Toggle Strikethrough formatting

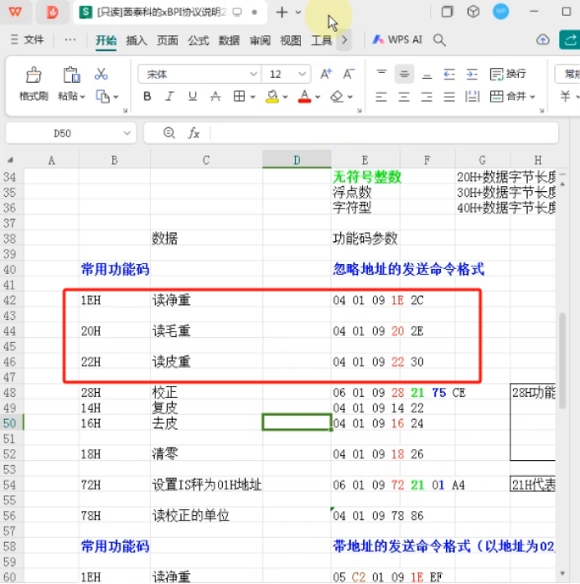click(215, 96)
